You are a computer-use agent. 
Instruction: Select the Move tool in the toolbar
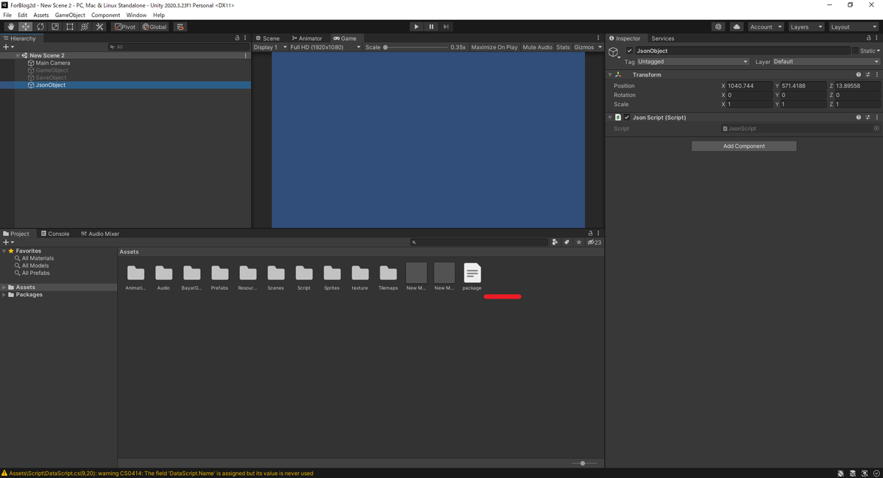[x=26, y=26]
